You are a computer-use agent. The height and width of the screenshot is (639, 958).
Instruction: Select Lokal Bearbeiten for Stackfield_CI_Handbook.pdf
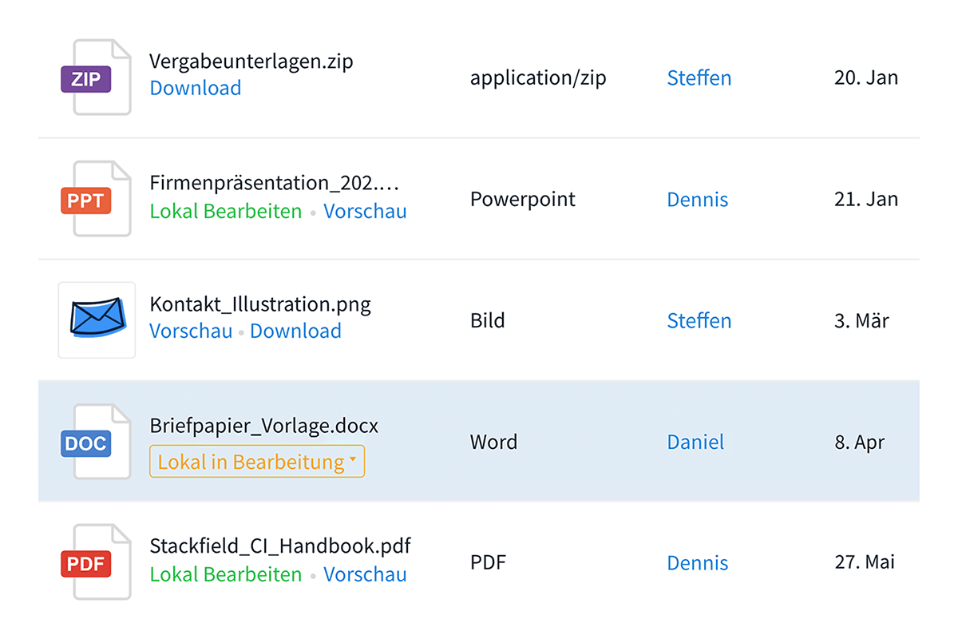click(226, 574)
